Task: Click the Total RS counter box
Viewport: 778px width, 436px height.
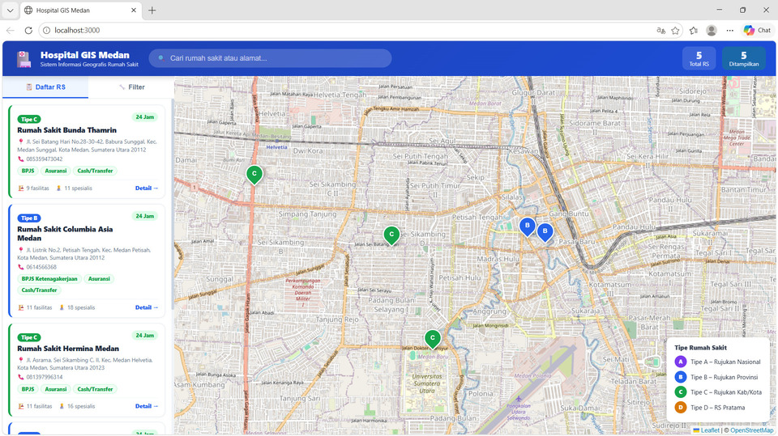Action: point(699,58)
